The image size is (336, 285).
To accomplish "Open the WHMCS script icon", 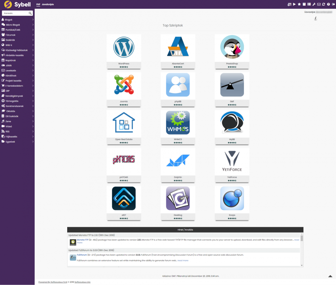I will click(178, 122).
